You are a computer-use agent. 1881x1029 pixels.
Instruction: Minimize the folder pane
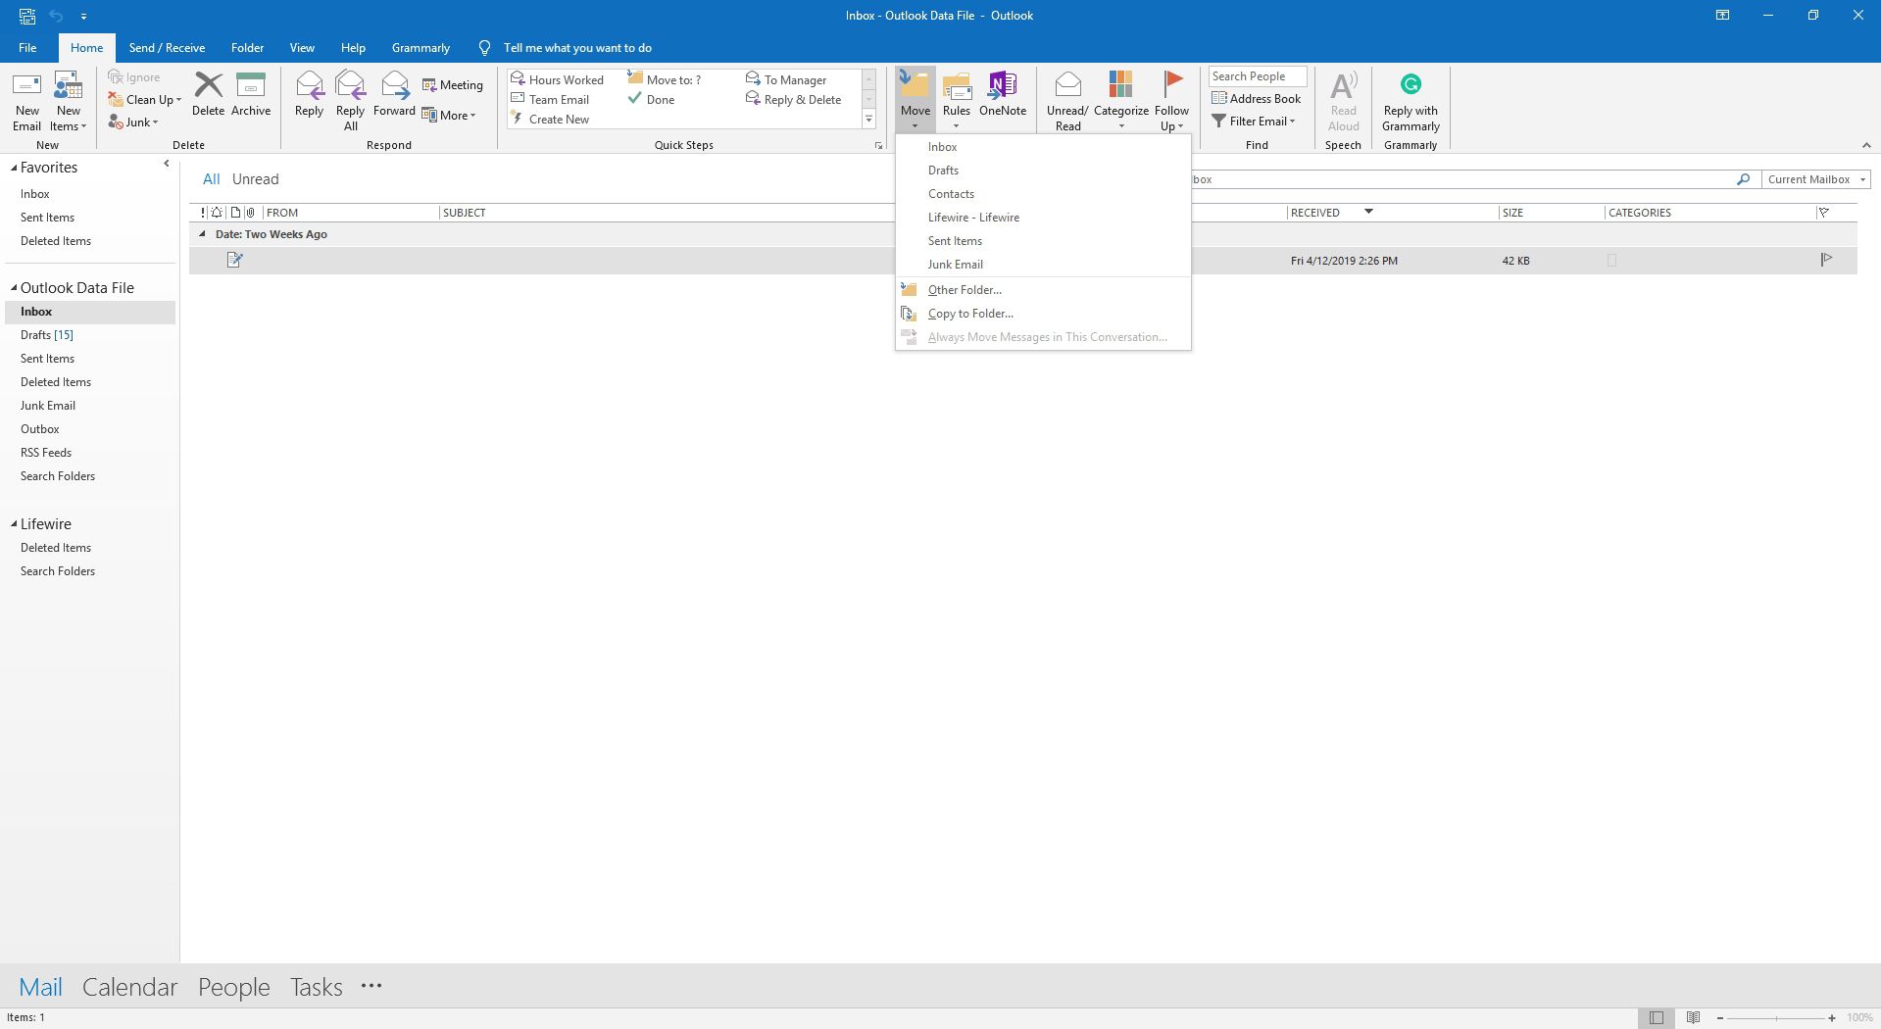click(x=166, y=164)
